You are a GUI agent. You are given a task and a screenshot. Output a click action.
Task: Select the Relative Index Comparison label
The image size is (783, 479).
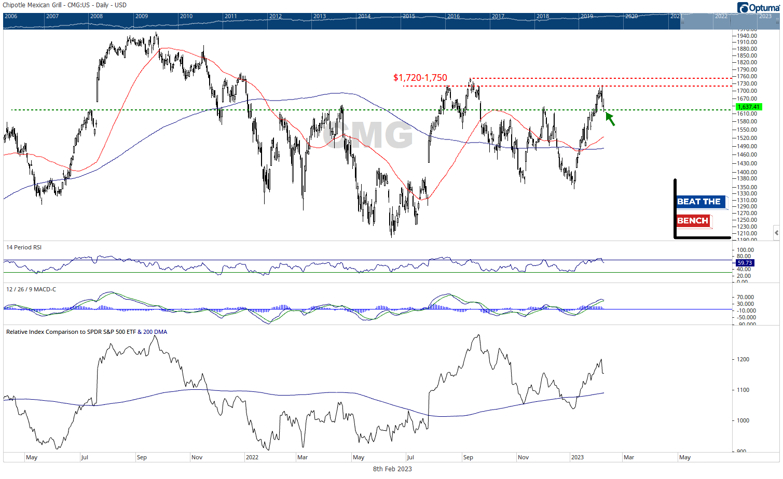[87, 332]
